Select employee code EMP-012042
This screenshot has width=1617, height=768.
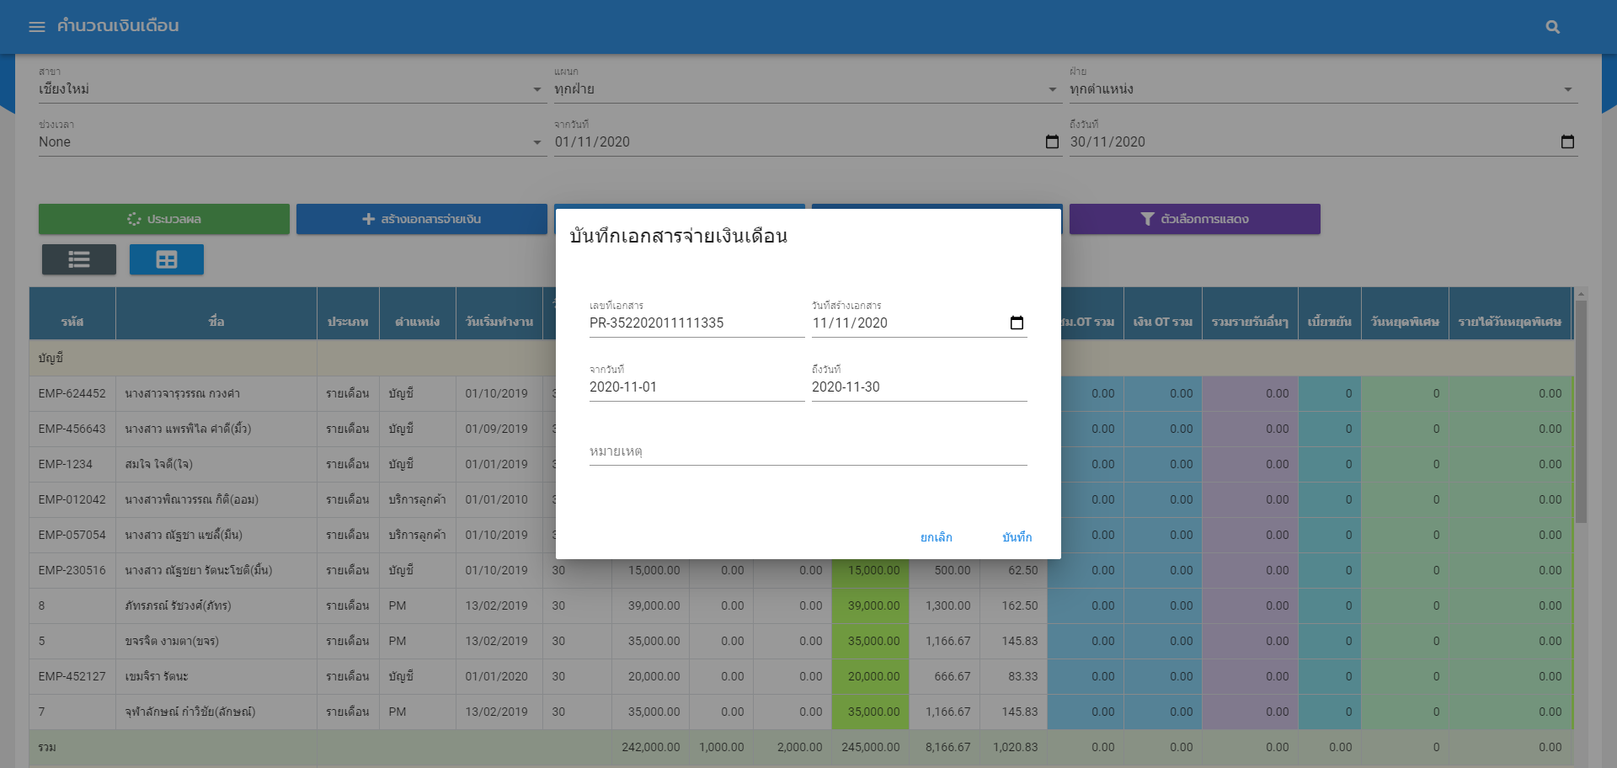pyautogui.click(x=72, y=499)
